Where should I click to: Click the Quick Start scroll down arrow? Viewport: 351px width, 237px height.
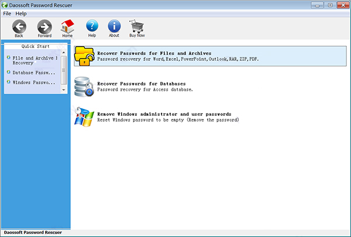tap(64, 90)
